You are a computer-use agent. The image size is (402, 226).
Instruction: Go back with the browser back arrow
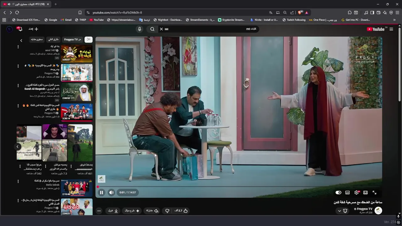point(4,13)
